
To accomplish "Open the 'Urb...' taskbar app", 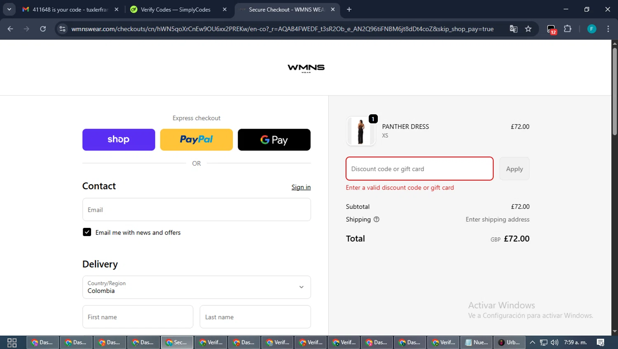I will pyautogui.click(x=510, y=342).
